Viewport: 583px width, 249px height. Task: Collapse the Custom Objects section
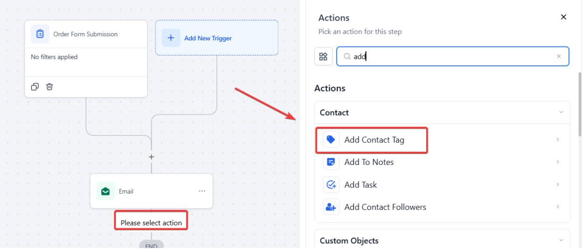[561, 241]
